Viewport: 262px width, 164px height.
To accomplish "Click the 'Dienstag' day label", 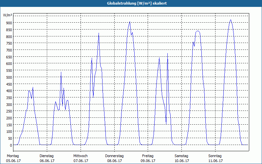I will point(47,156).
